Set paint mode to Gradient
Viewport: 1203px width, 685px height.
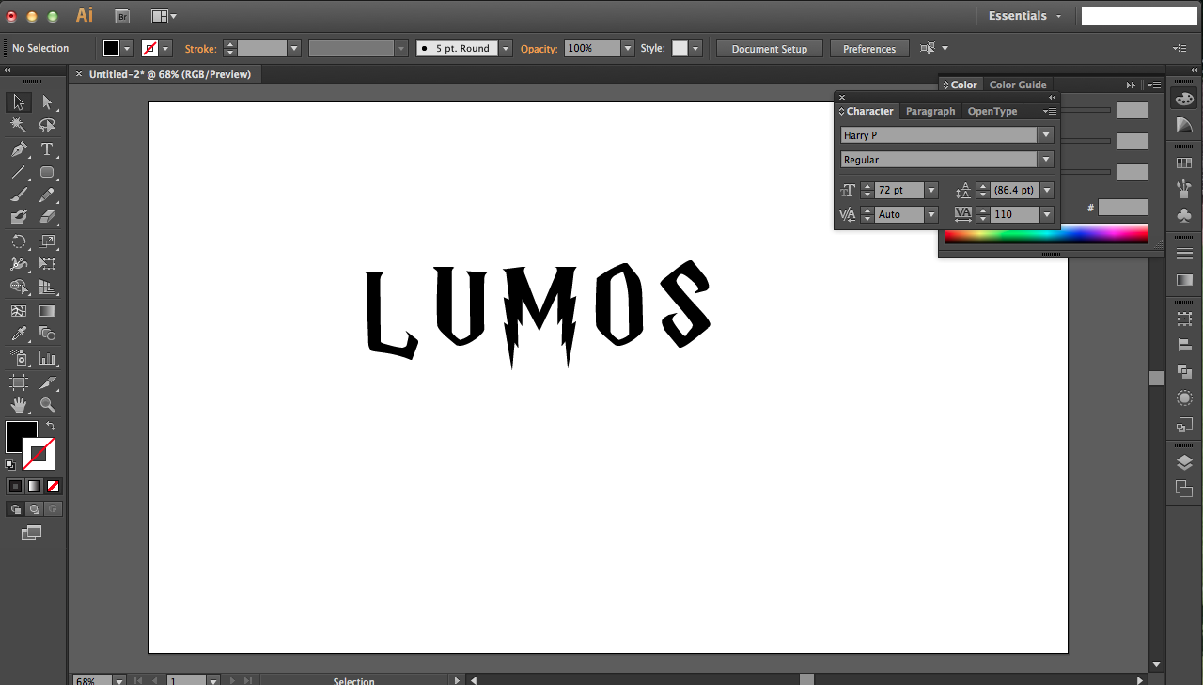[x=34, y=486]
